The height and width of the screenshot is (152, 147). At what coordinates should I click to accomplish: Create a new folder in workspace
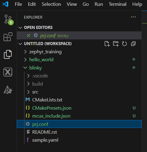[x=116, y=44]
